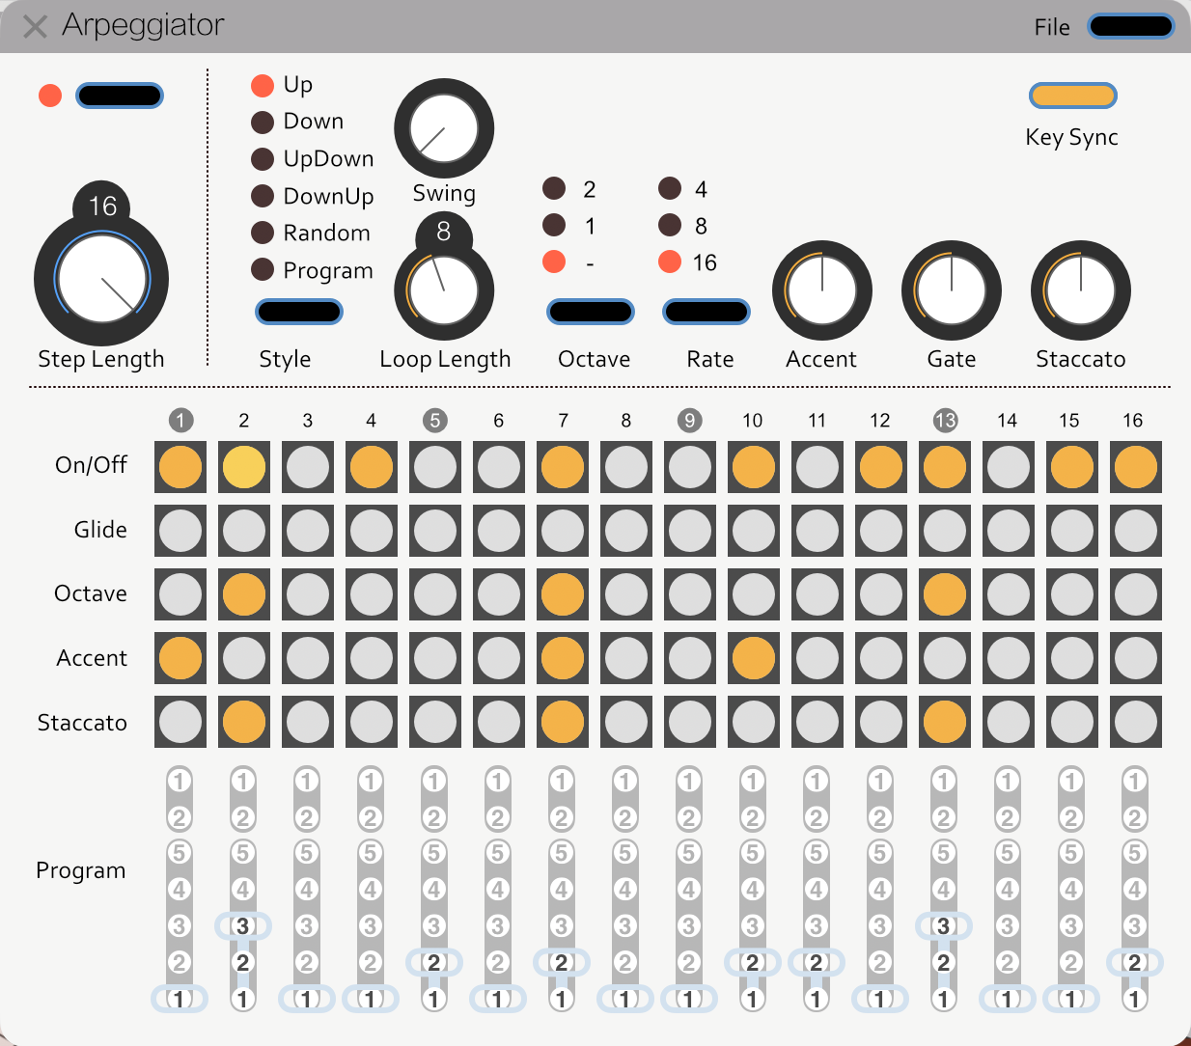Set Rate to 8
Viewport: 1191px width, 1046px height.
(683, 226)
